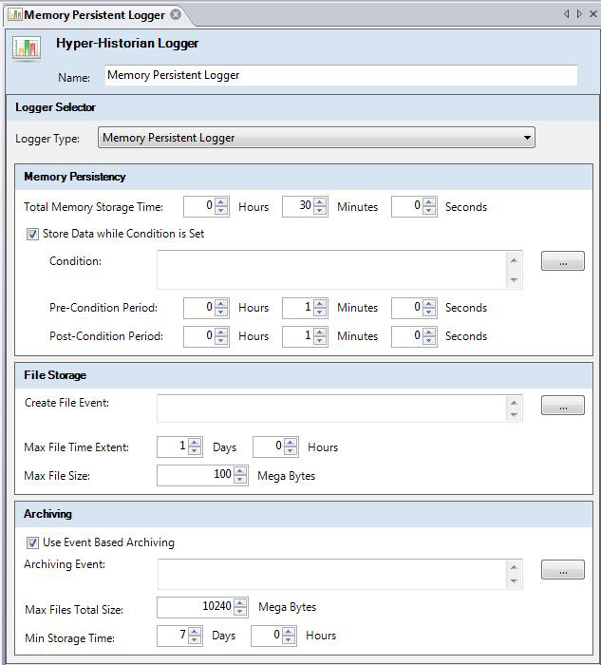
Task: Decrease Post-Condition Period seconds
Action: [429, 340]
